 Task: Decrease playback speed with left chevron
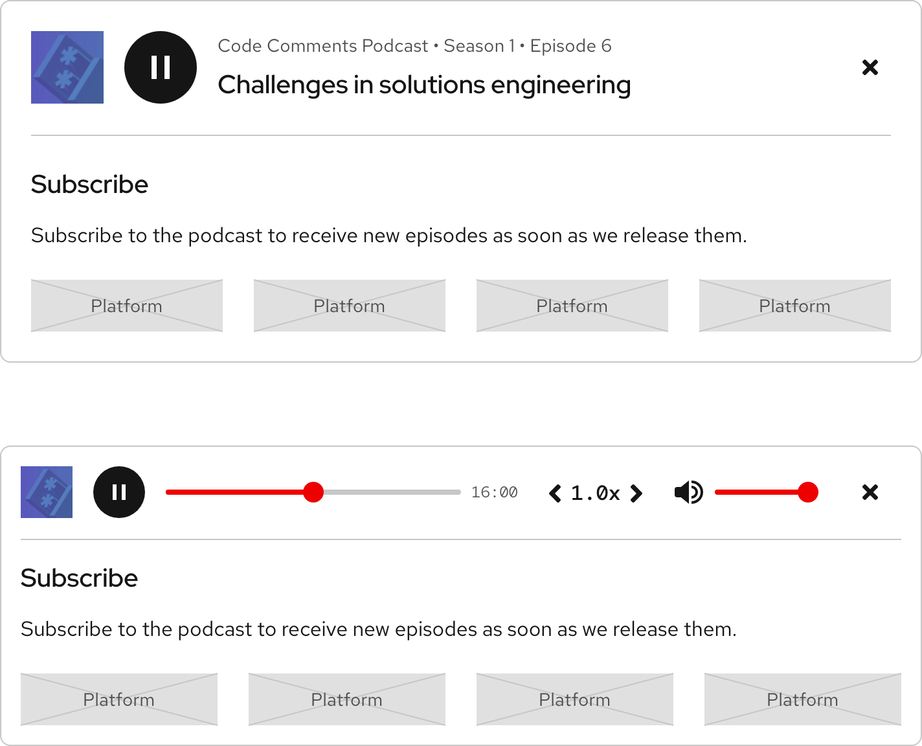[555, 493]
